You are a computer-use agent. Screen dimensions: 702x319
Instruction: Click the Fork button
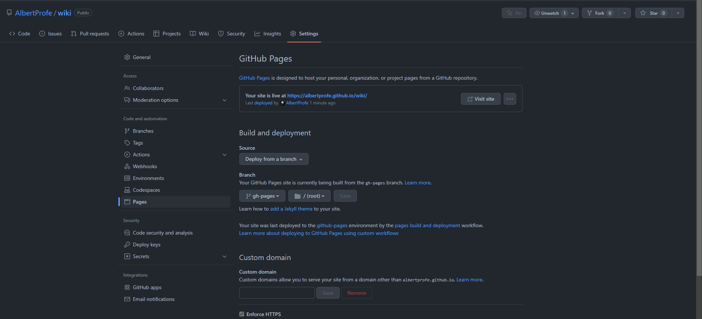coord(600,13)
